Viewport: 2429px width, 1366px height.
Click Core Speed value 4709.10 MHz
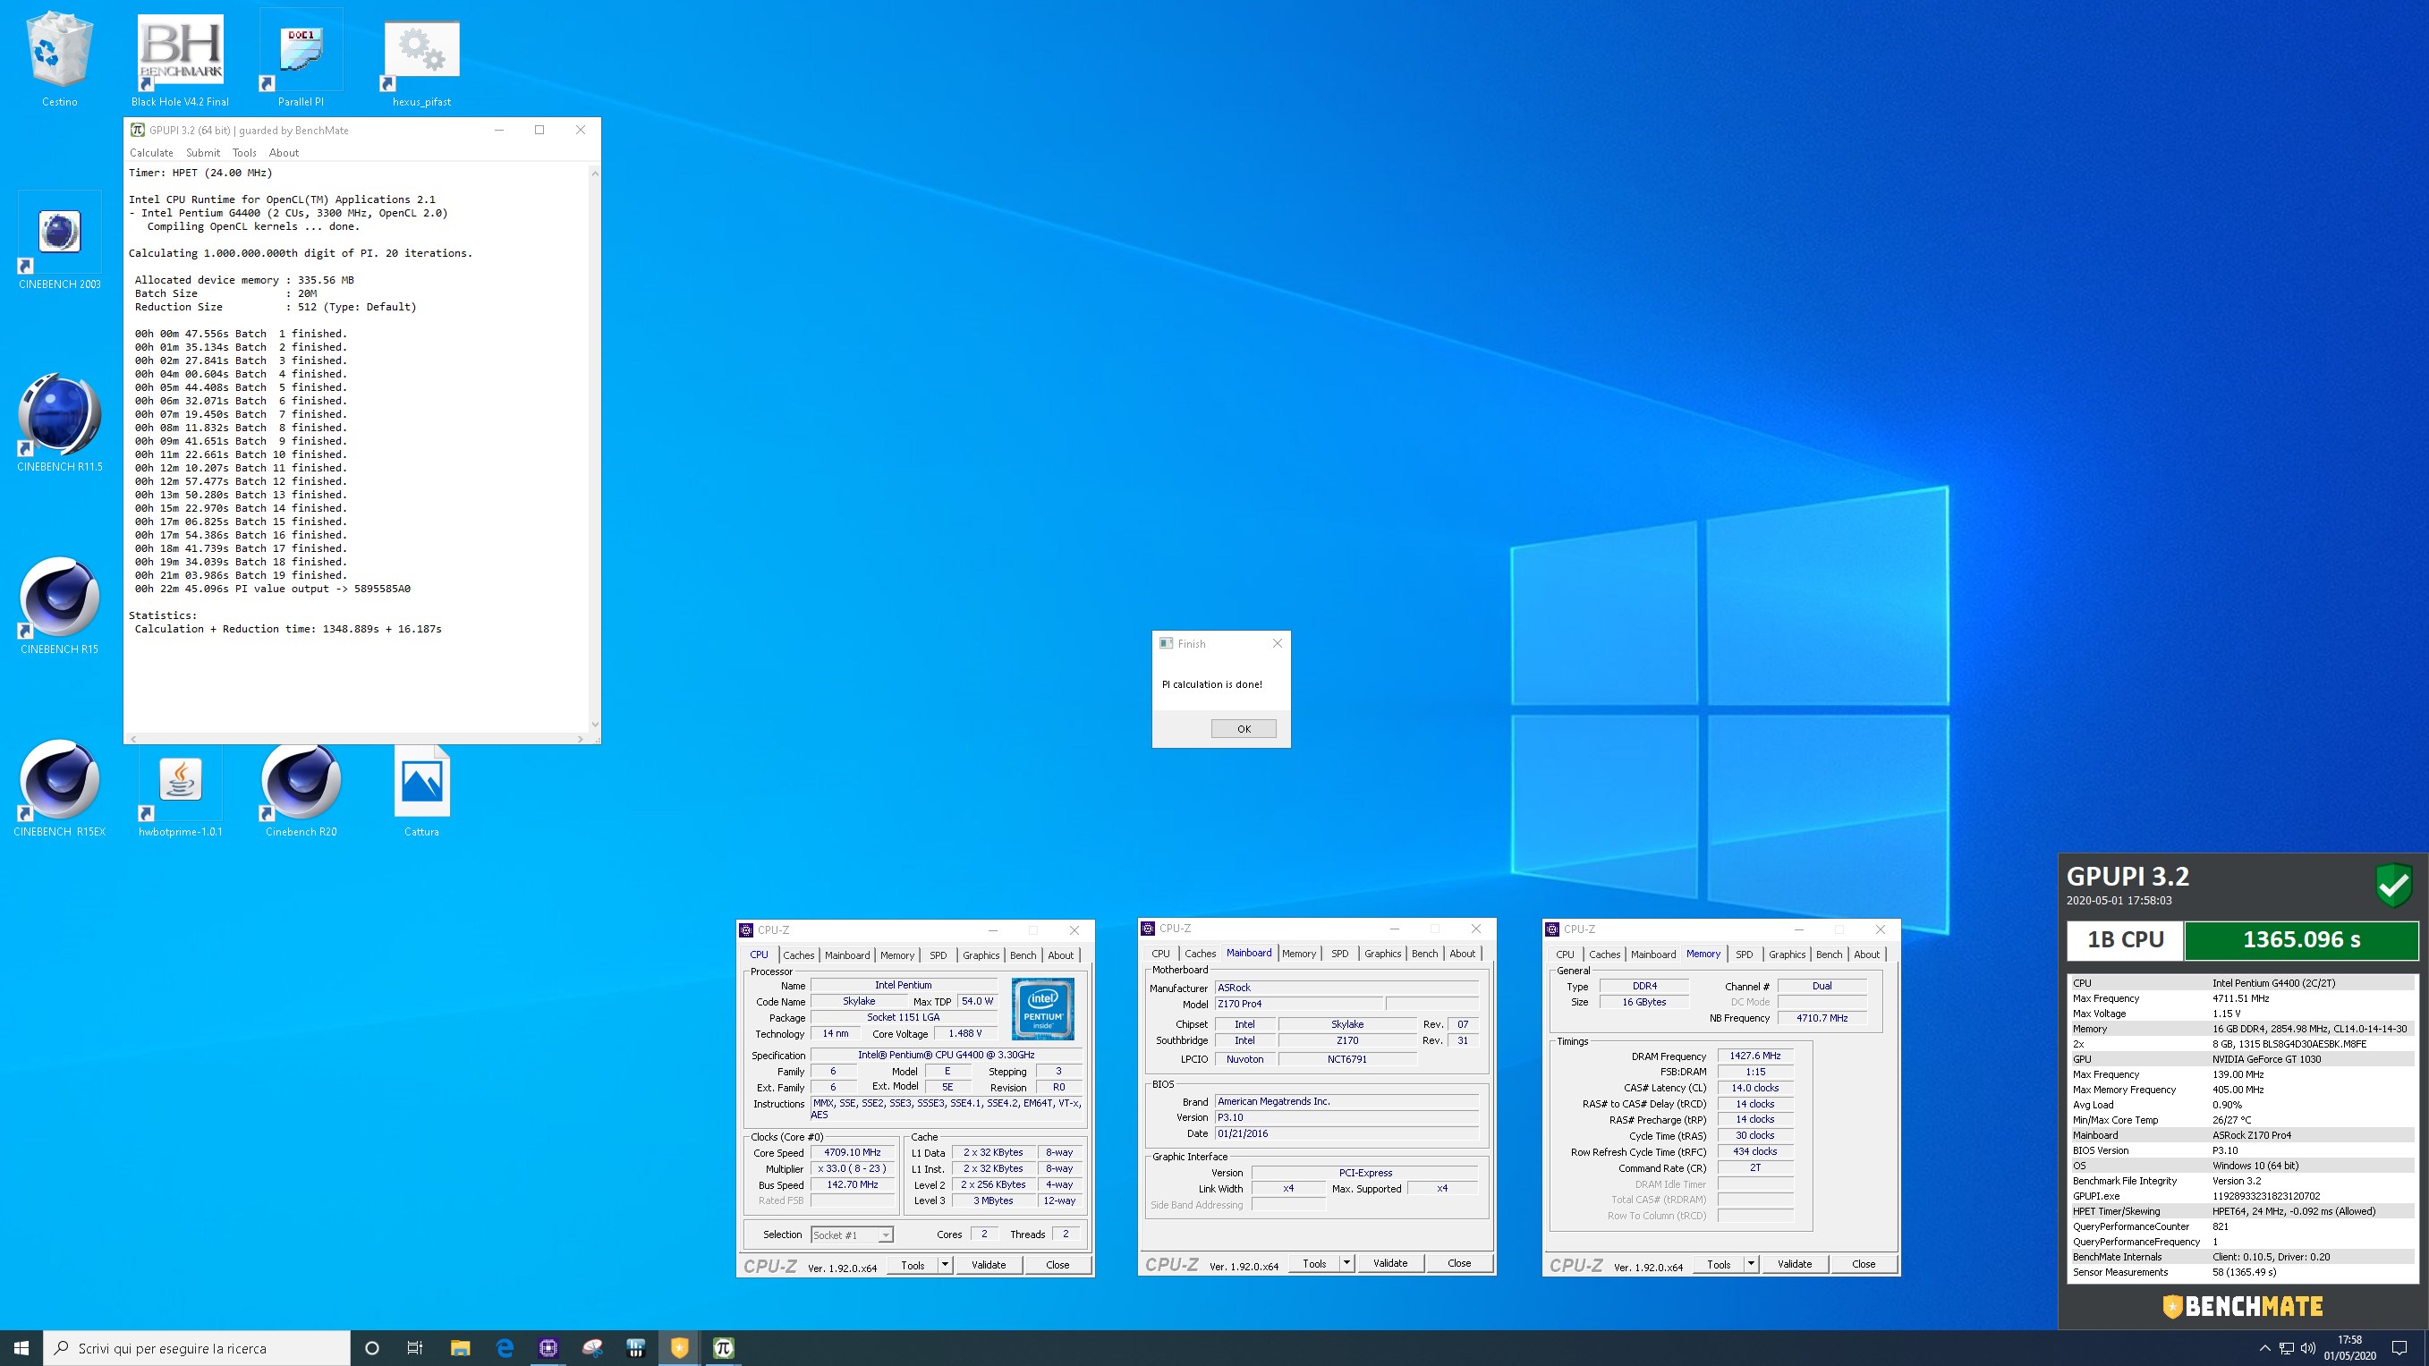[852, 1152]
